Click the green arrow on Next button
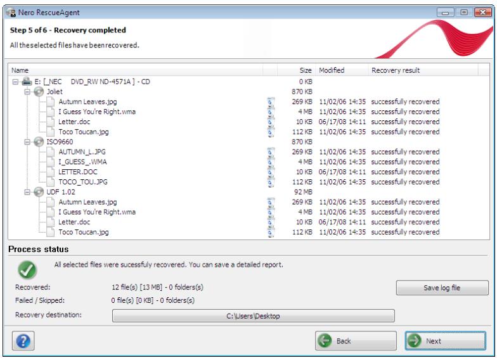The height and width of the screenshot is (358, 497). (x=415, y=341)
